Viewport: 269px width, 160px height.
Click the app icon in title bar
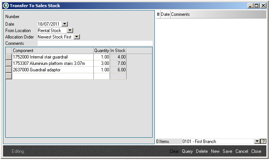(6, 6)
